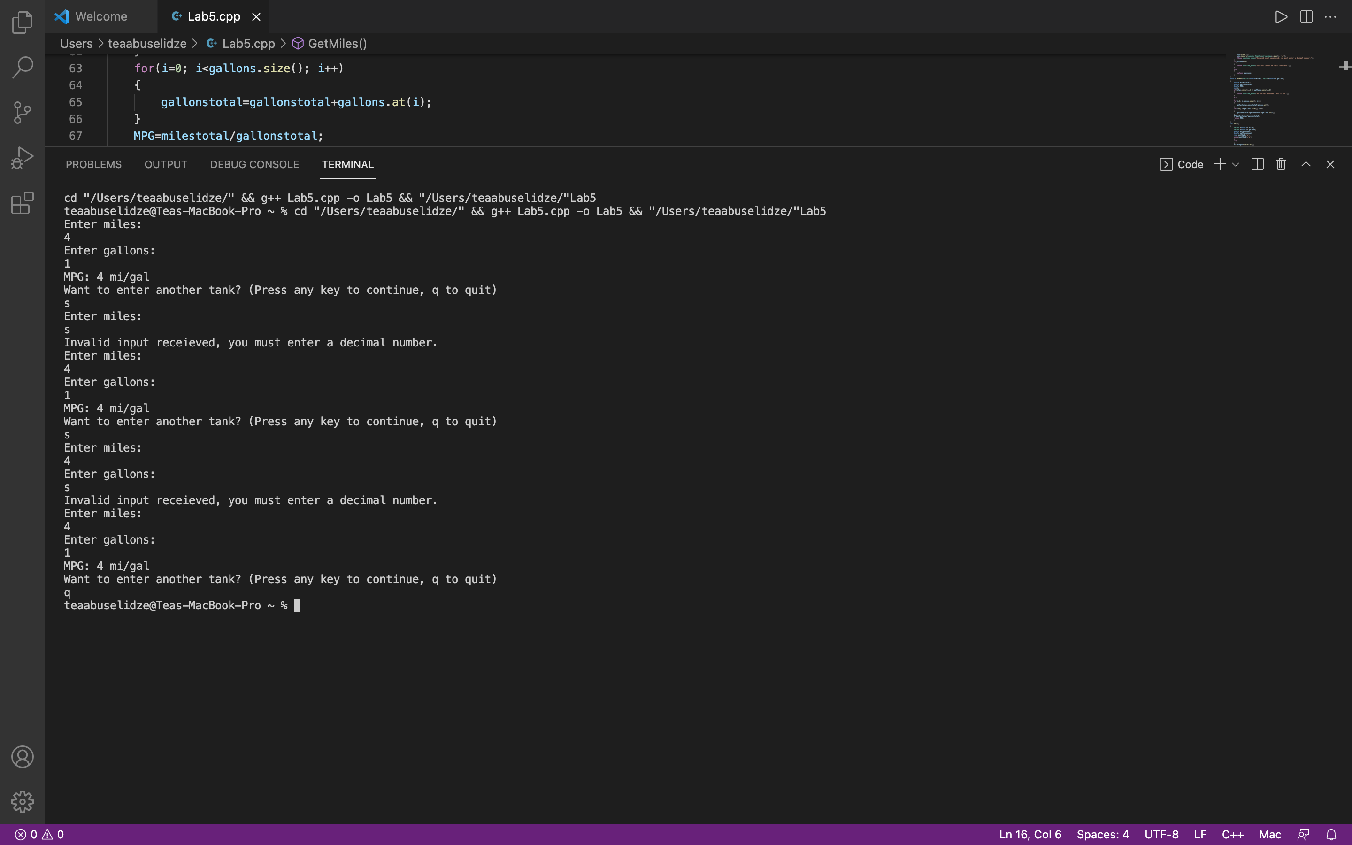Open the Explorer sidebar icon
The width and height of the screenshot is (1352, 845).
23,23
